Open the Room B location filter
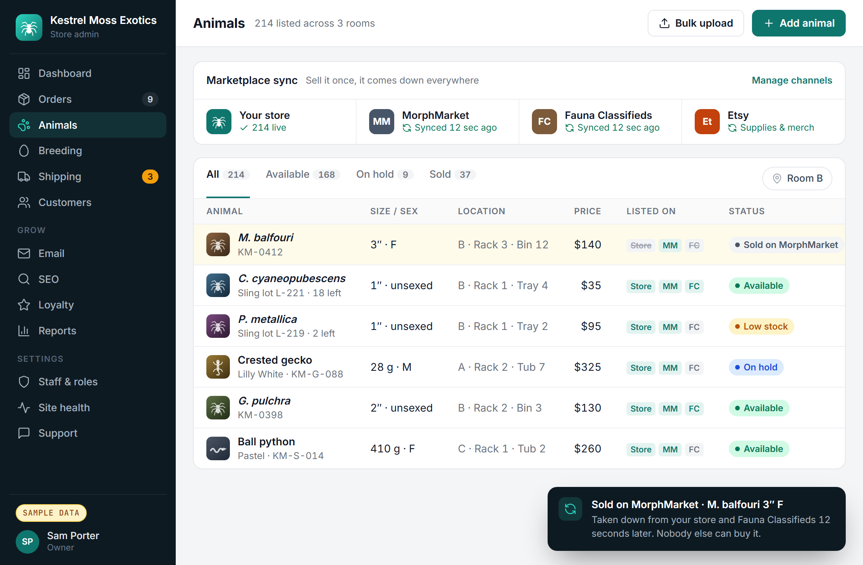Screen dimensions: 863x565 pyautogui.click(x=797, y=179)
